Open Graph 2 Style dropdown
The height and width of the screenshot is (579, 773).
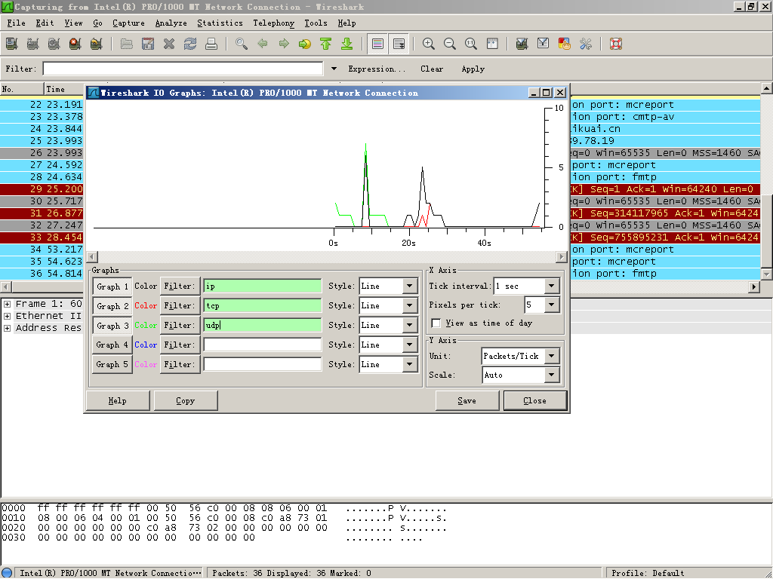pyautogui.click(x=409, y=306)
